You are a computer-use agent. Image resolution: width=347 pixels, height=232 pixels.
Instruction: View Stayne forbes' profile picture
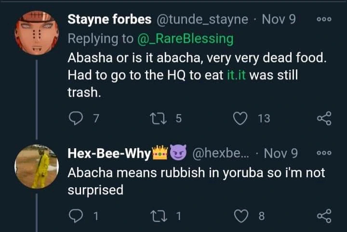36,33
